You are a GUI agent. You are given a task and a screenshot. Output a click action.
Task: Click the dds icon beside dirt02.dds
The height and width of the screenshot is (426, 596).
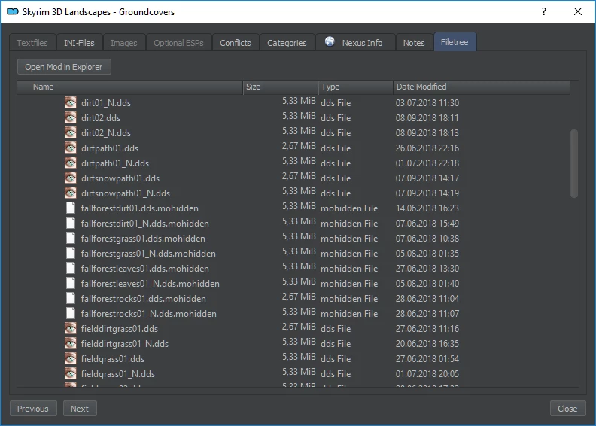click(x=70, y=118)
